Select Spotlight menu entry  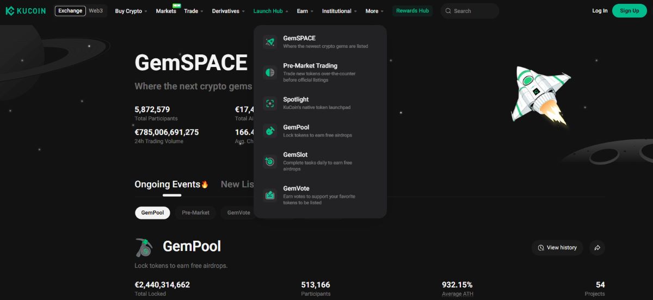(320, 103)
